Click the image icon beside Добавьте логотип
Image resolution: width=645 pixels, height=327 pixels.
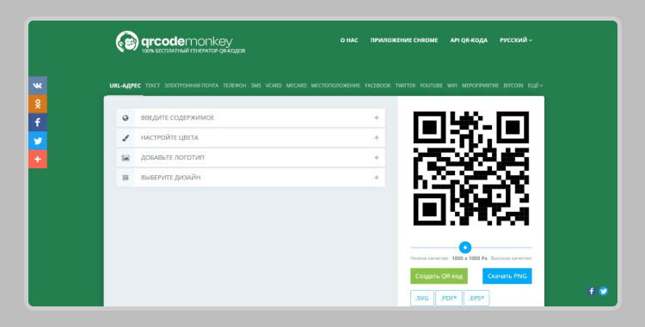coord(126,158)
